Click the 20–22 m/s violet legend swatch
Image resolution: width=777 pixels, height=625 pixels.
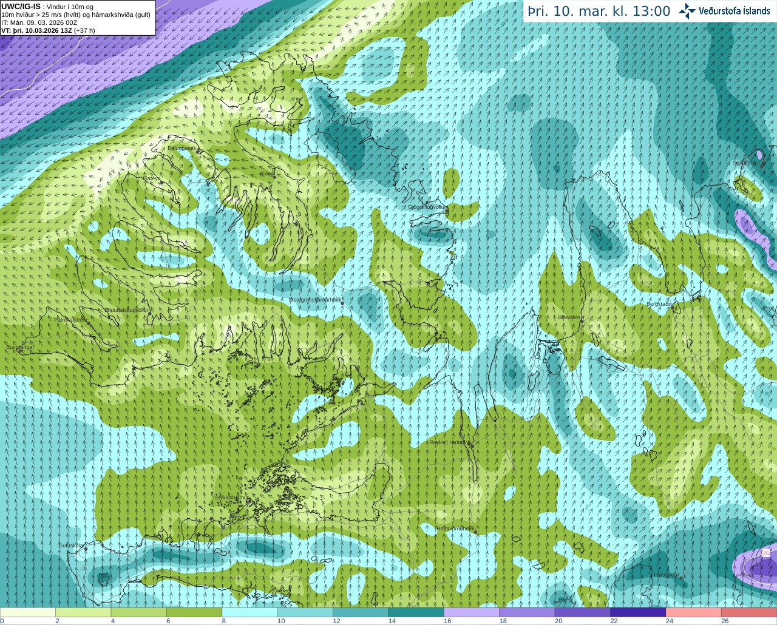(583, 612)
